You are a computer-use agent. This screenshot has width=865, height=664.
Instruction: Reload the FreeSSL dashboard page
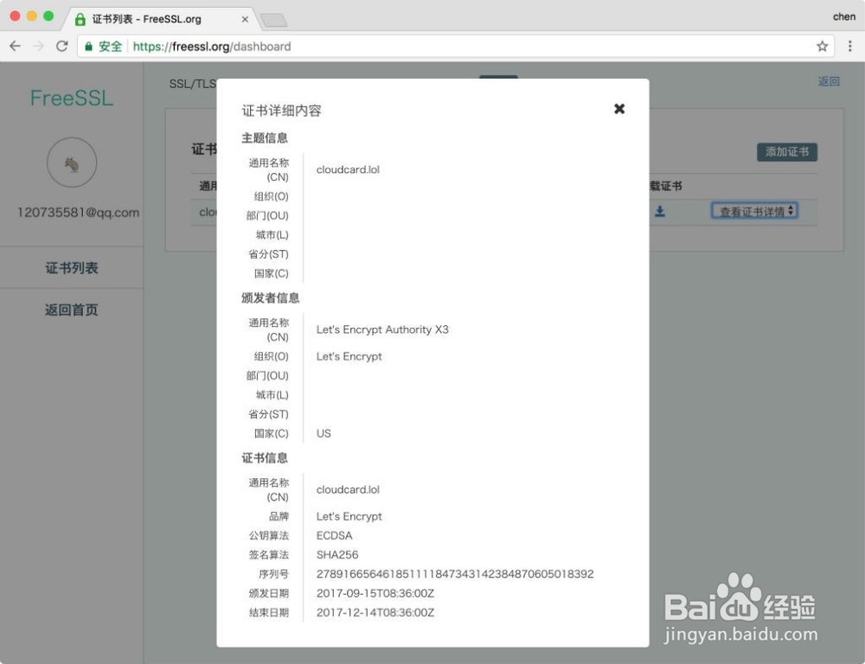[x=61, y=47]
